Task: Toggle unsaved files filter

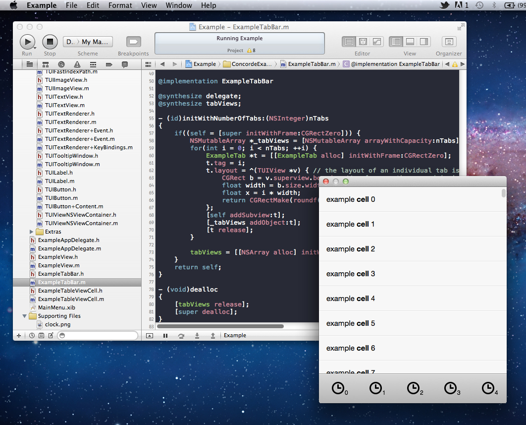Action: (x=51, y=335)
